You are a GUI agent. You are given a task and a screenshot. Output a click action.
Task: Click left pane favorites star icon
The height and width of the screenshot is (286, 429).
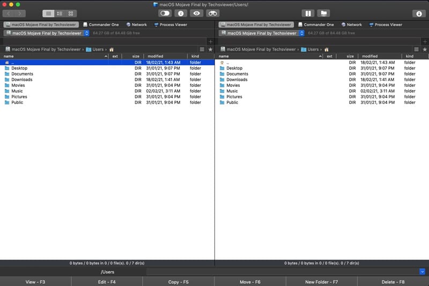(210, 49)
